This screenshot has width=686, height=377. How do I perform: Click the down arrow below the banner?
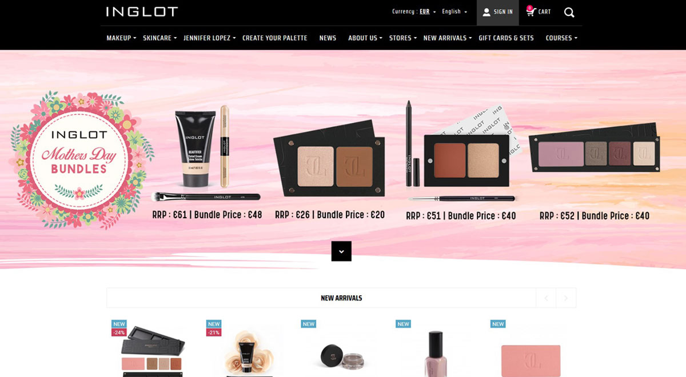pos(341,251)
